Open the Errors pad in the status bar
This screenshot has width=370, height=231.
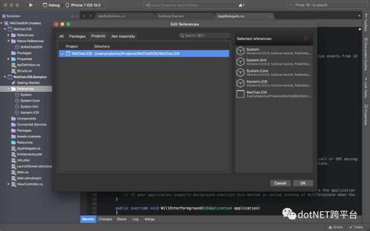[x=335, y=227]
